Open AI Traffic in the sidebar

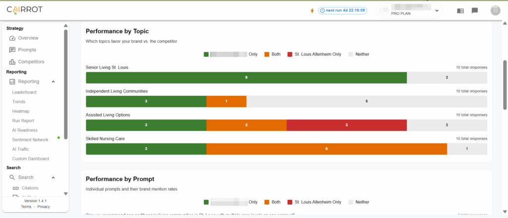[x=21, y=149]
